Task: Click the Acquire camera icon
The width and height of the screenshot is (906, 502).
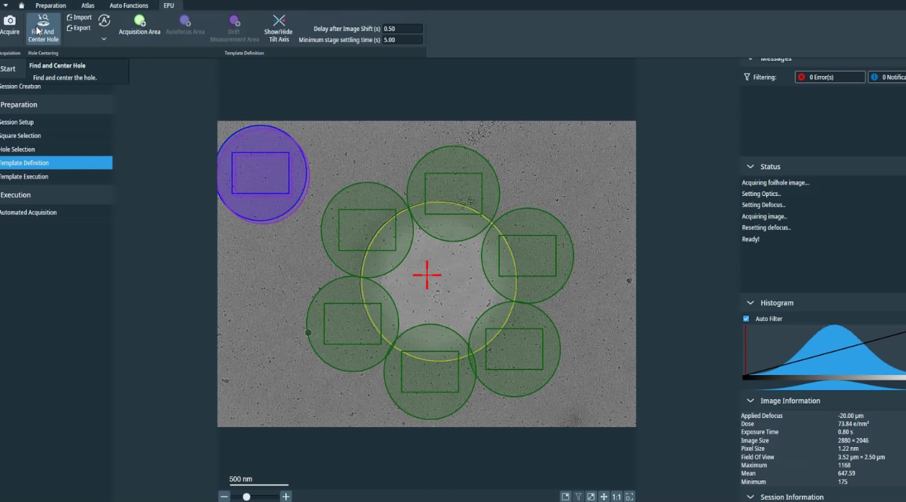Action: (x=9, y=25)
